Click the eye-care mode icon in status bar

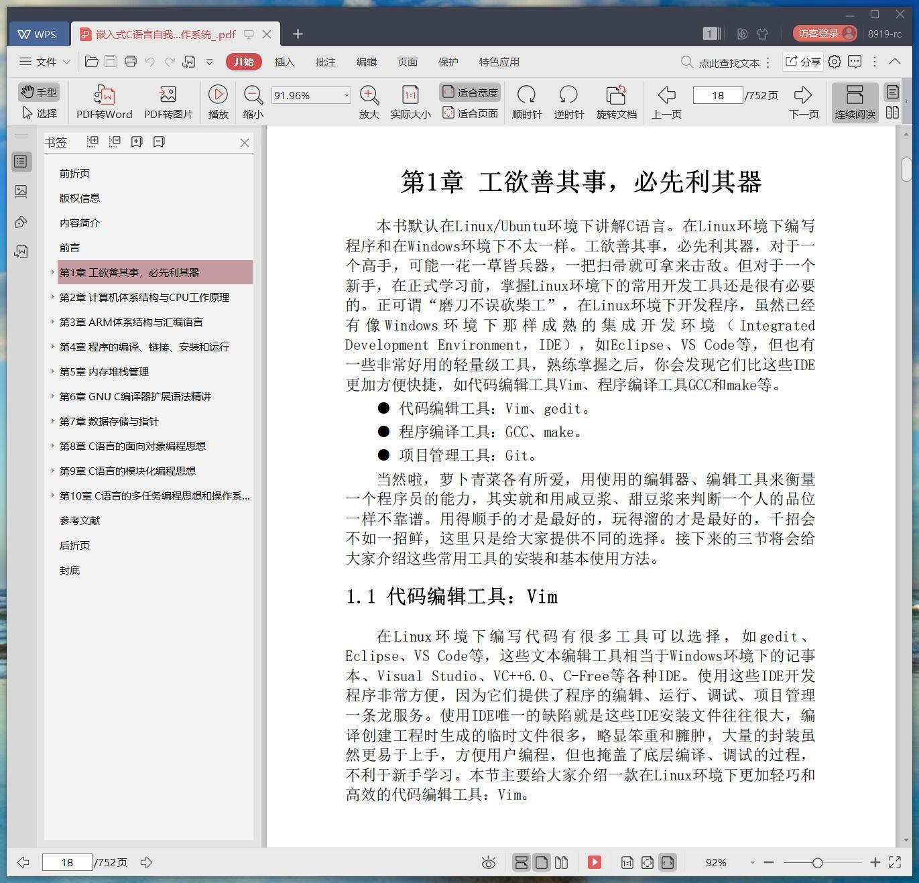[489, 863]
